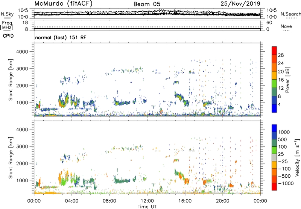Click the gray band of velocity colorbar
This screenshot has width=301, height=209.
click(274, 158)
